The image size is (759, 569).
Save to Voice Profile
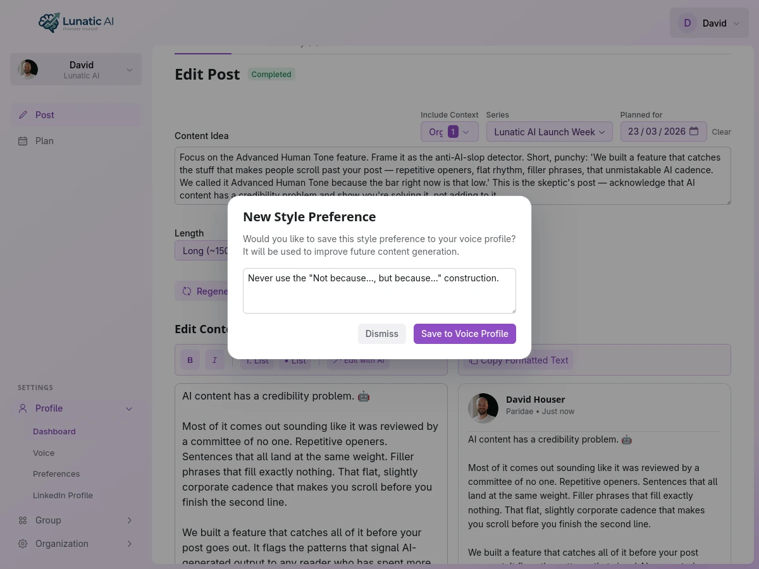click(x=465, y=334)
